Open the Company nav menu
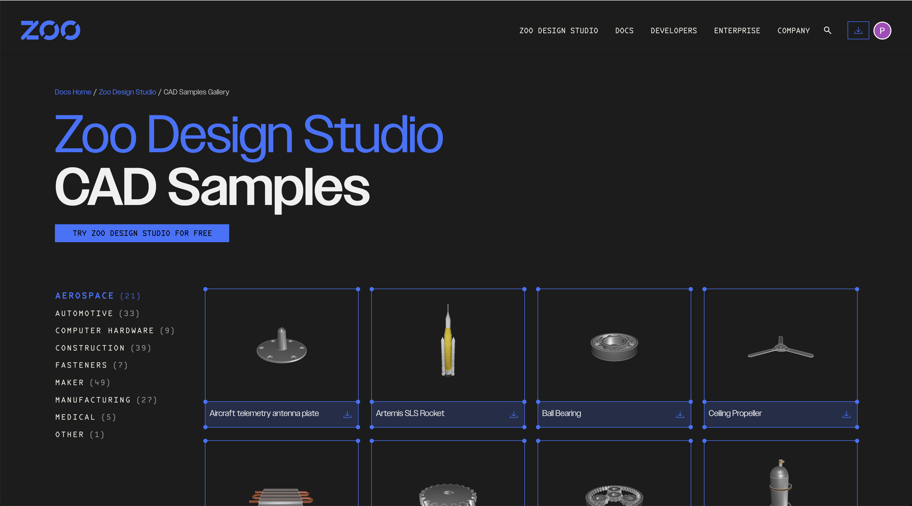912x506 pixels. click(x=793, y=31)
